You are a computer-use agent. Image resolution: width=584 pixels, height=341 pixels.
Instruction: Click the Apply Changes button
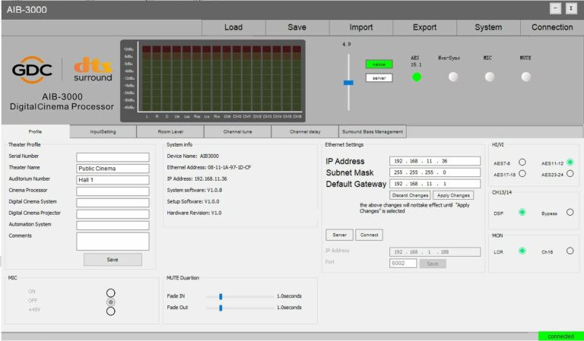(x=453, y=195)
